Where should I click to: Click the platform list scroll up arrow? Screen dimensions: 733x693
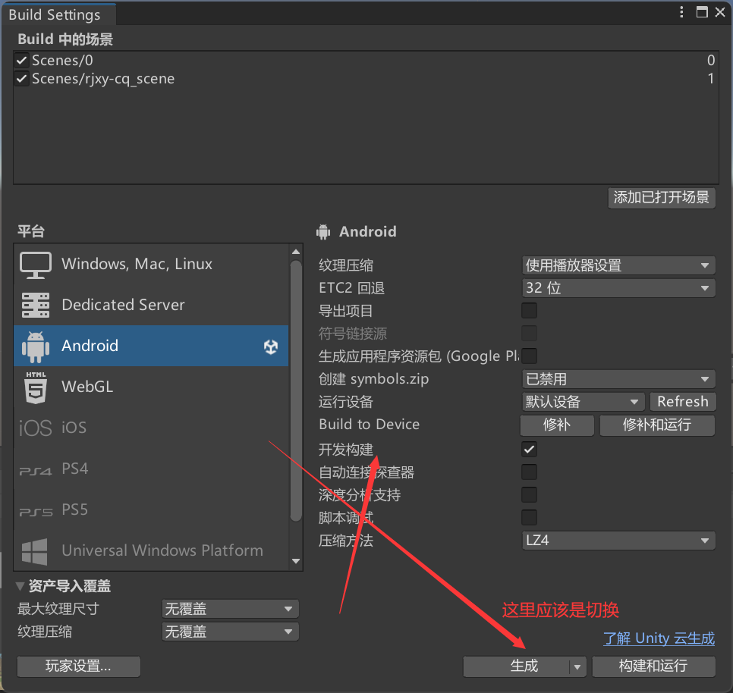[x=296, y=252]
